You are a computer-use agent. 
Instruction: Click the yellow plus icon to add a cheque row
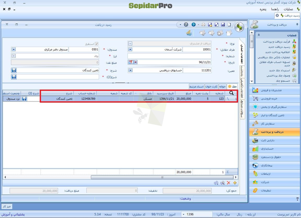pos(235,183)
